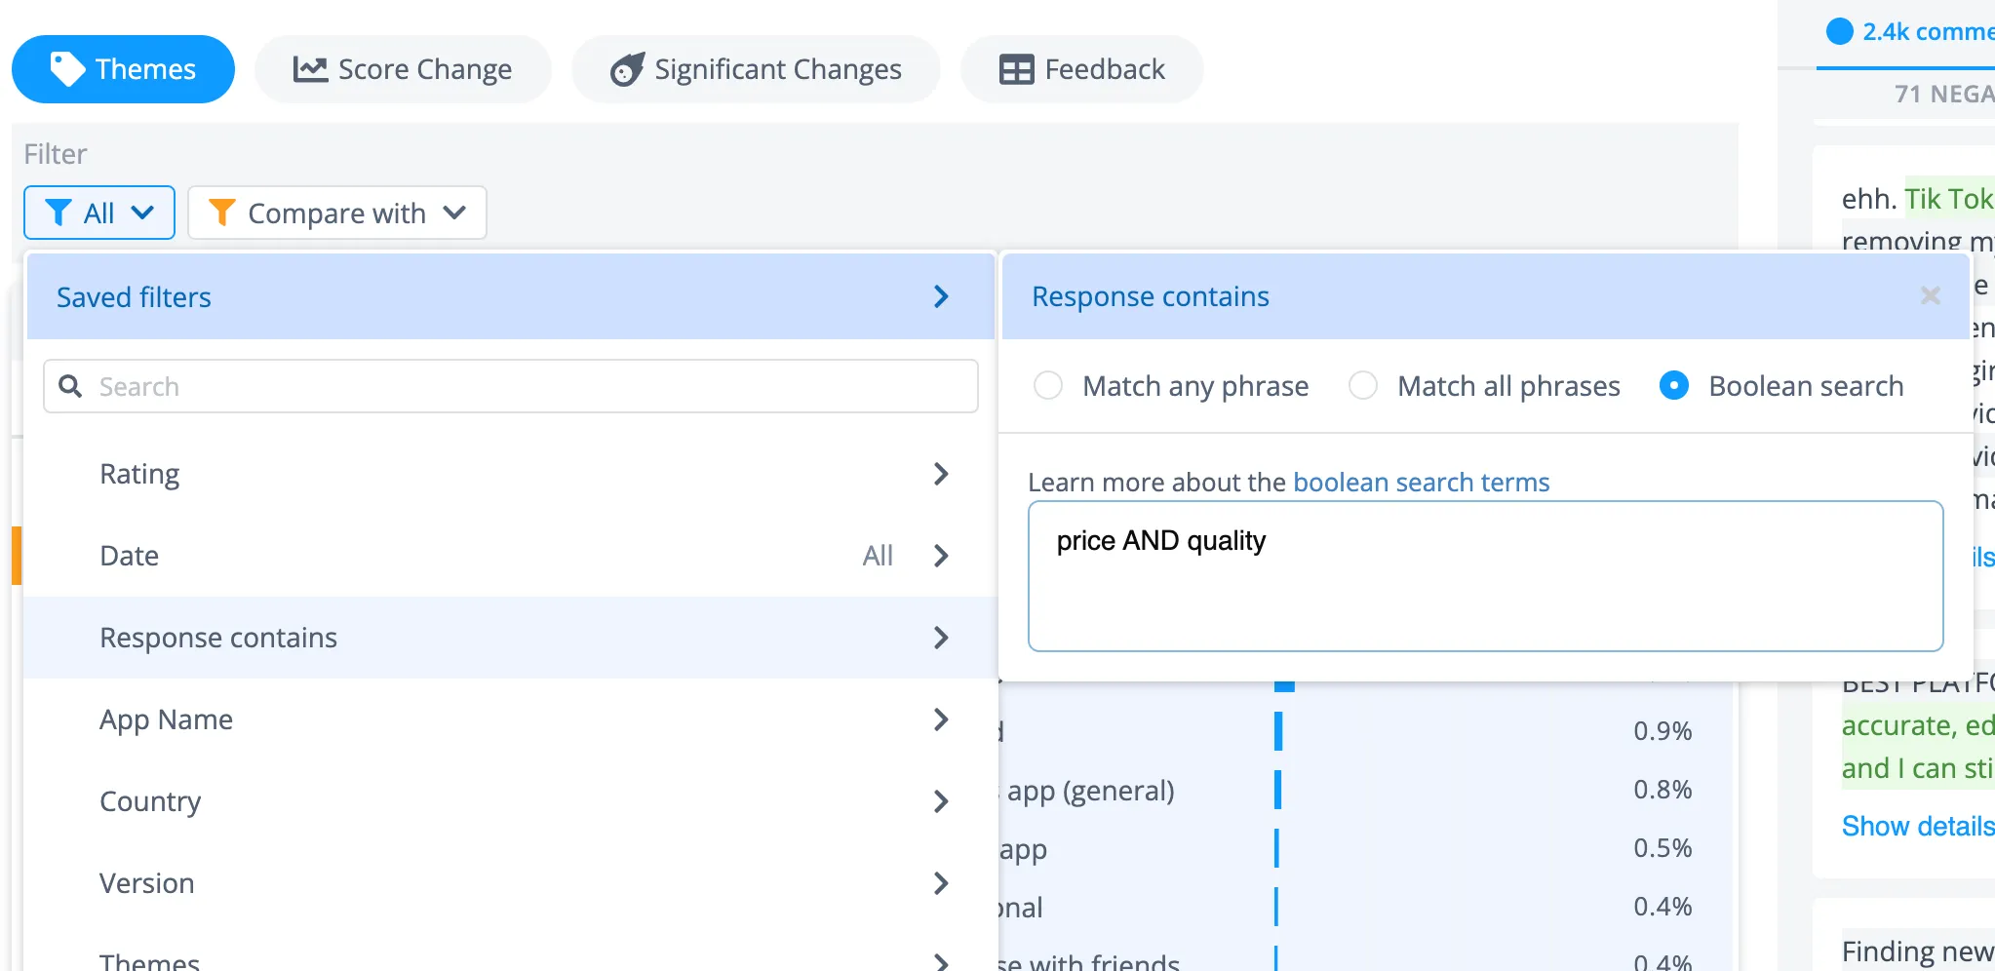Click the blue dot beside 2.4k comments
Image resolution: width=1995 pixels, height=971 pixels.
(1841, 30)
